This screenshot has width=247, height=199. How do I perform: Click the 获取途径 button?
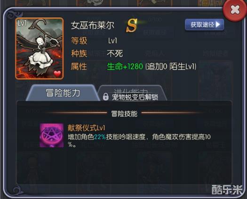coord(205,24)
